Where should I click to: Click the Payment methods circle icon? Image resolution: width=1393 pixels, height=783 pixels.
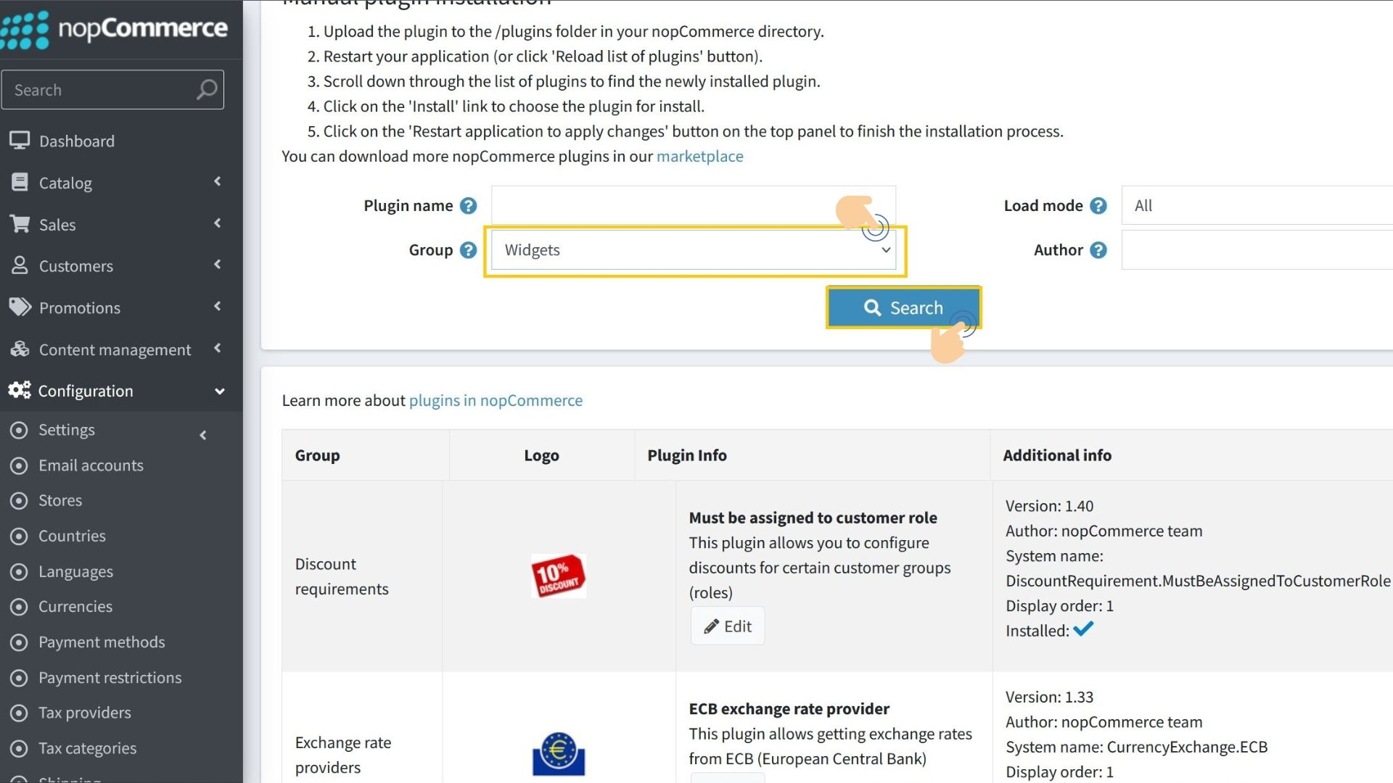[x=20, y=642]
